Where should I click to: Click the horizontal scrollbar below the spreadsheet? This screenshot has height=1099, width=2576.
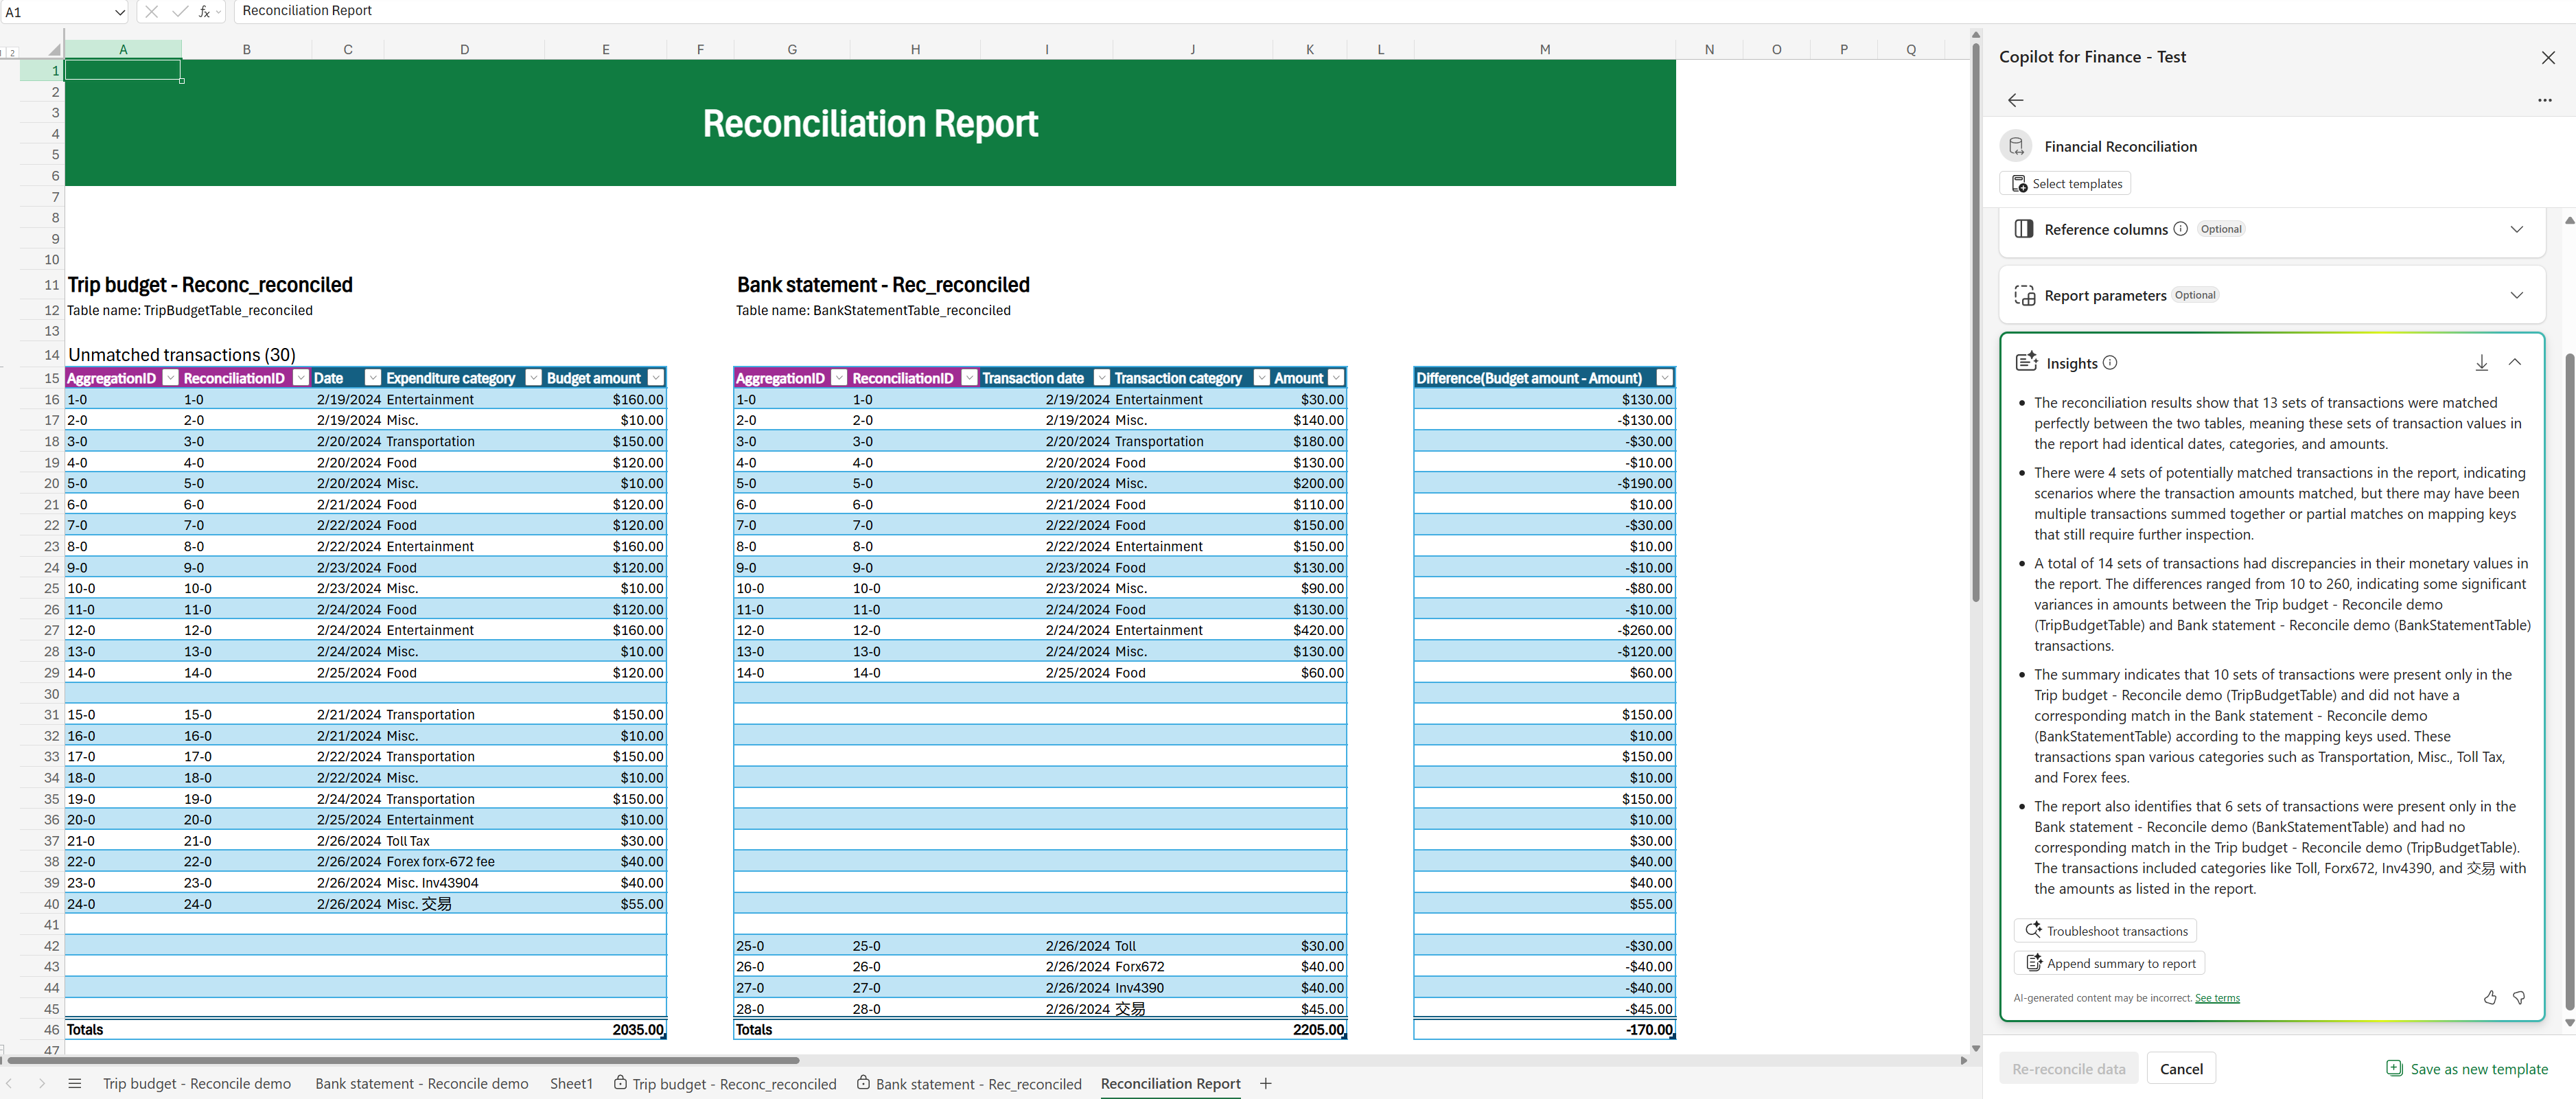click(400, 1061)
